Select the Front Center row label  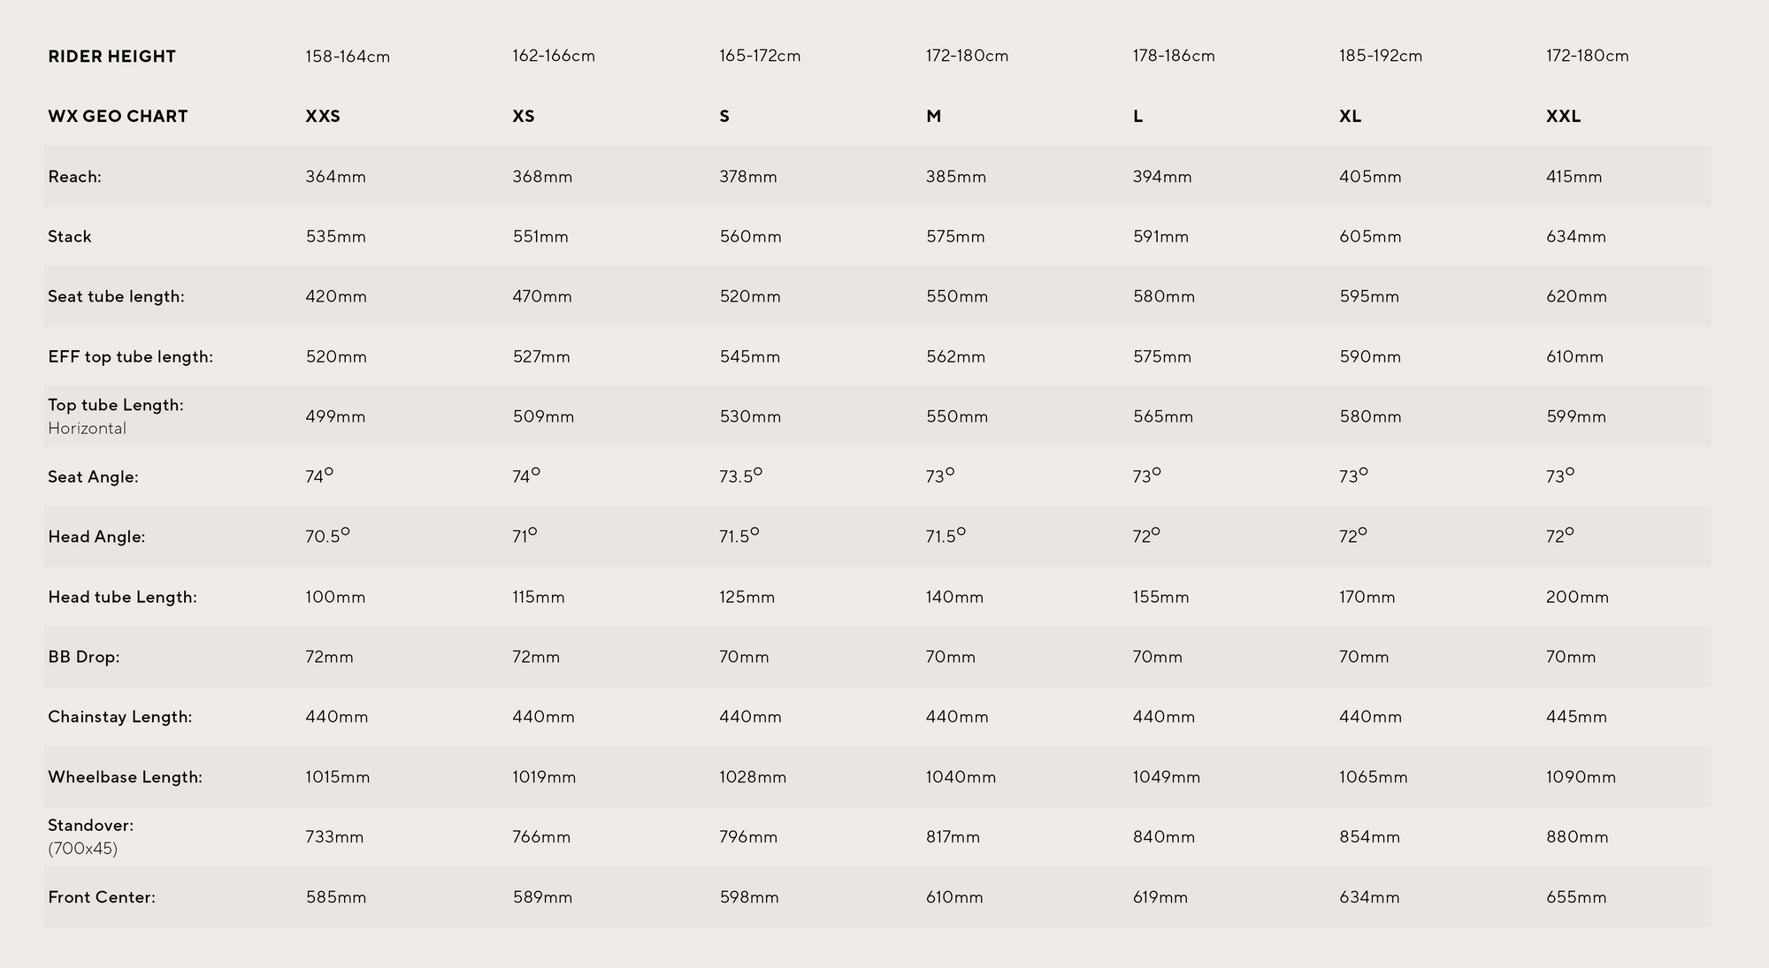click(x=102, y=897)
